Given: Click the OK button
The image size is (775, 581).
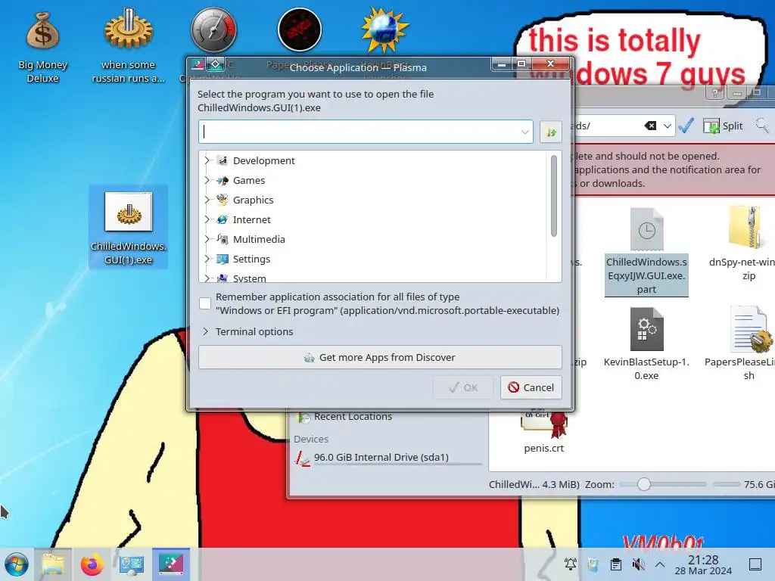Looking at the screenshot, I should [463, 387].
